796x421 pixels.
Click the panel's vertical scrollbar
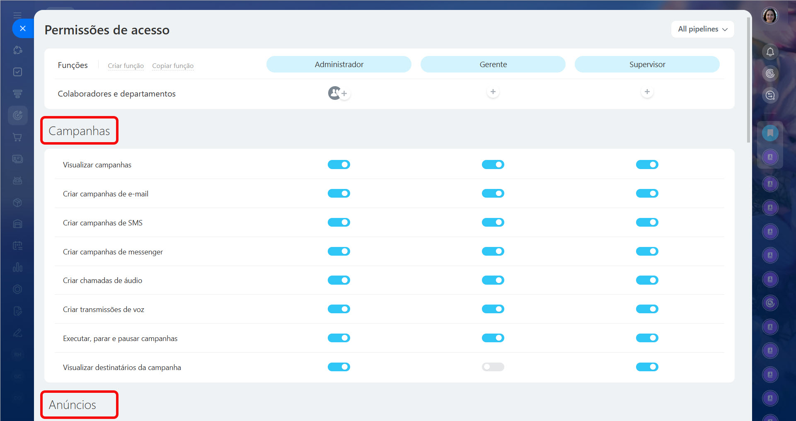[748, 80]
